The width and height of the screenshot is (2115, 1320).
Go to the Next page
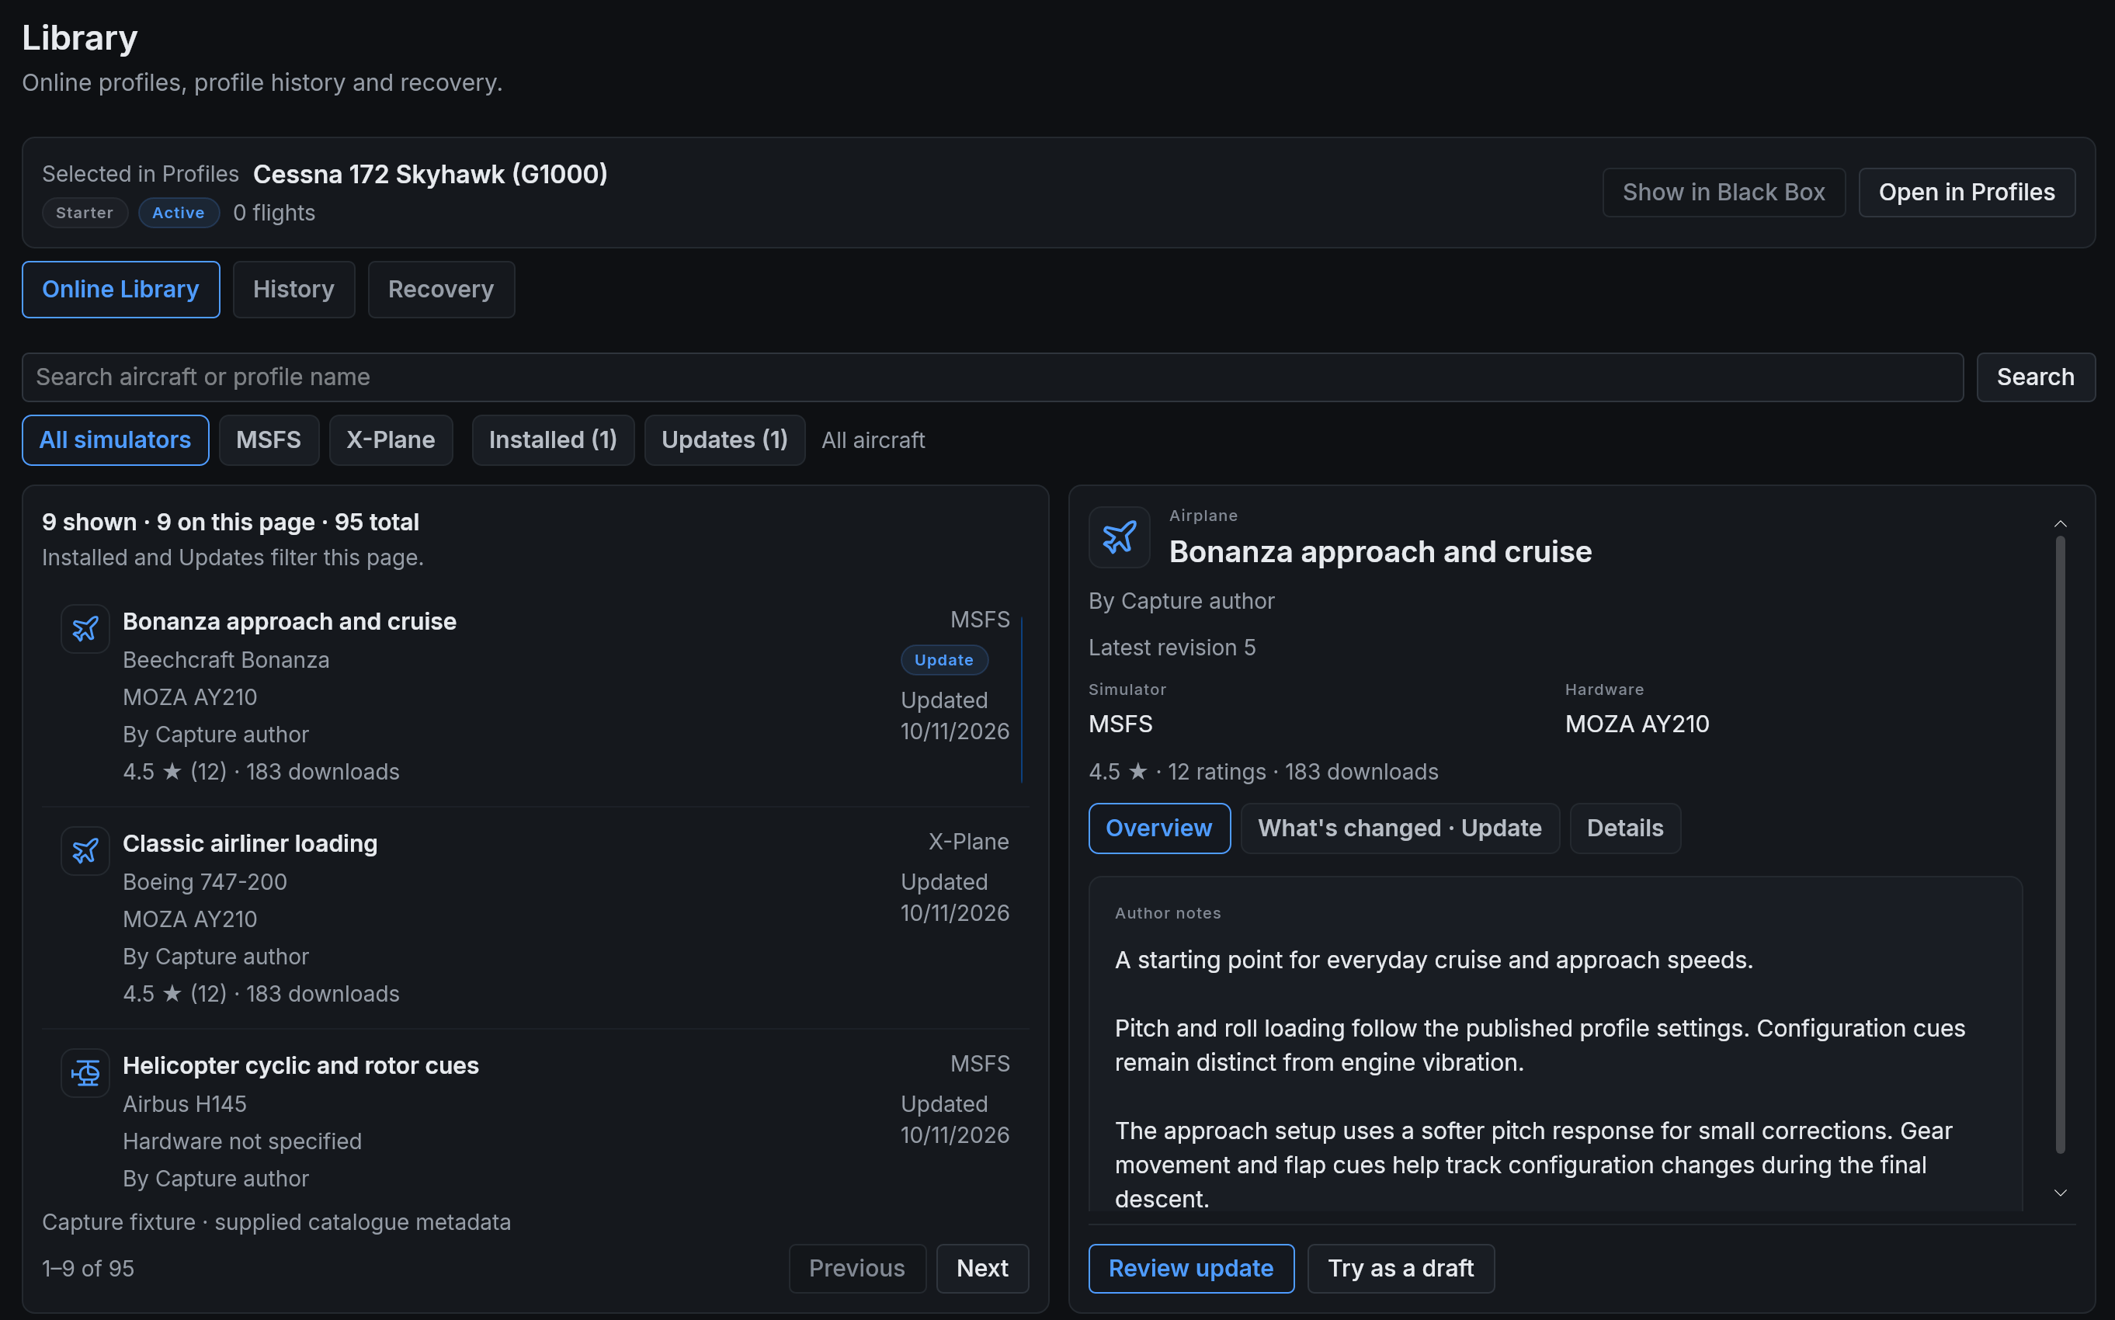[982, 1268]
